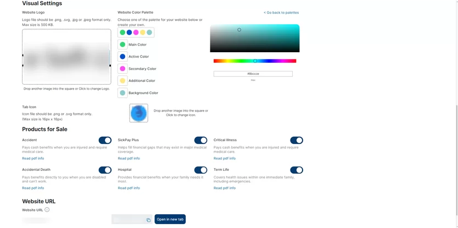Open SickPay Plus Read pdf info link
This screenshot has width=458, height=228.
129,158
